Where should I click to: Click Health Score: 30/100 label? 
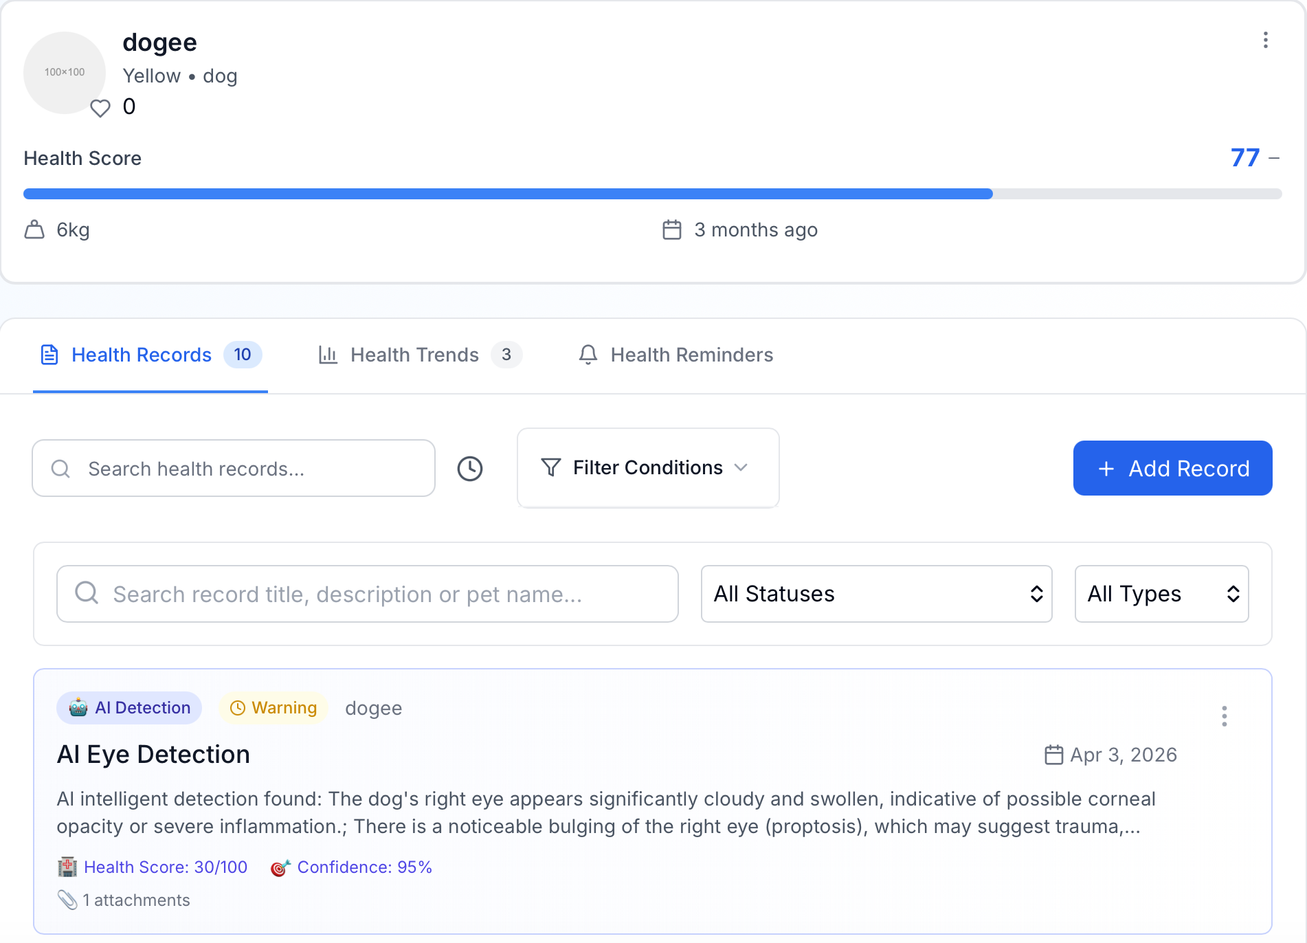click(x=165, y=867)
